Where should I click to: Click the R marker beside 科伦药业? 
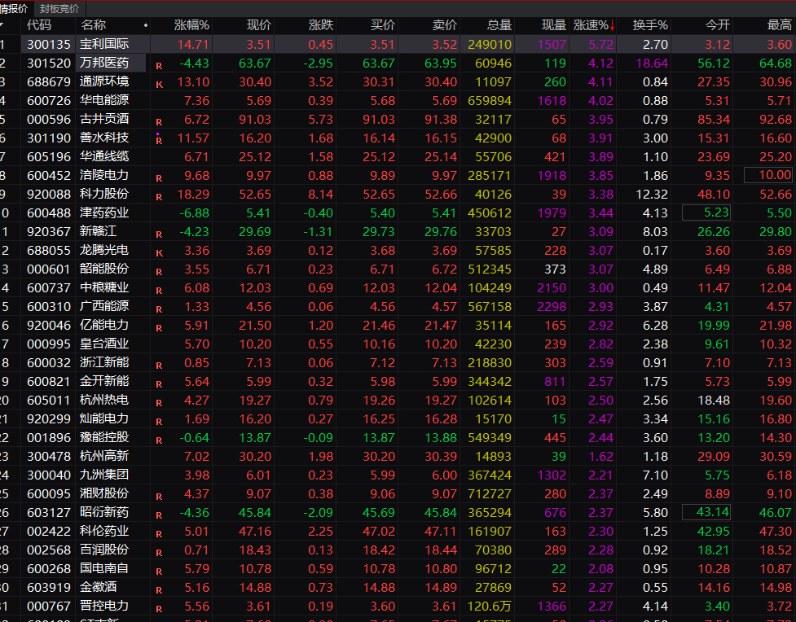coord(159,534)
